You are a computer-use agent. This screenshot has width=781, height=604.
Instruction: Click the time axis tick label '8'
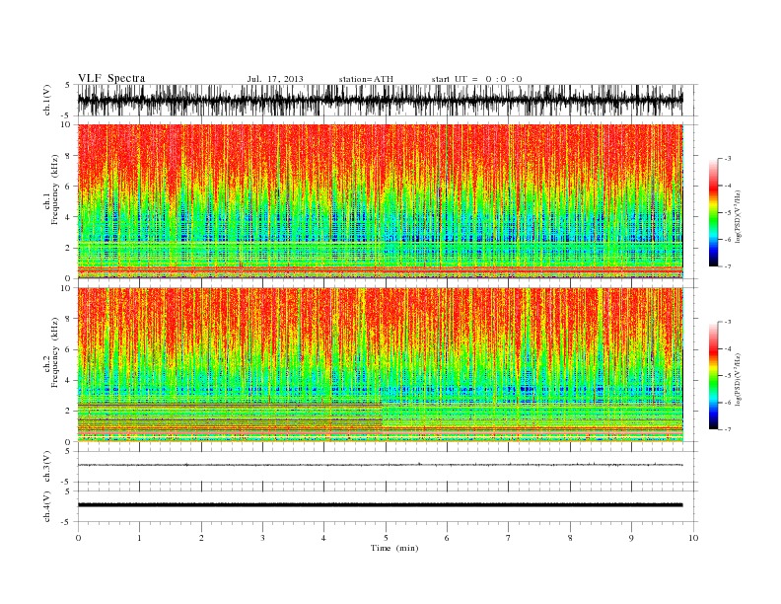point(570,538)
